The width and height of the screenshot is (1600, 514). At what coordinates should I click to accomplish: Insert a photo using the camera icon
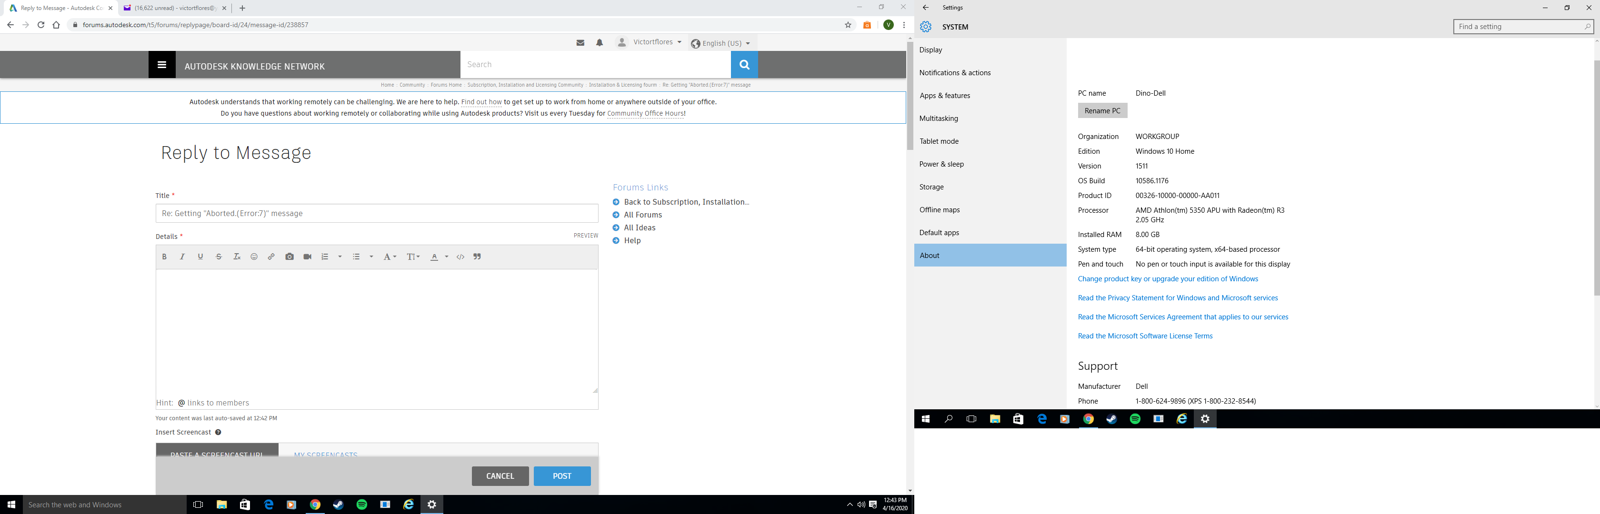pyautogui.click(x=290, y=257)
